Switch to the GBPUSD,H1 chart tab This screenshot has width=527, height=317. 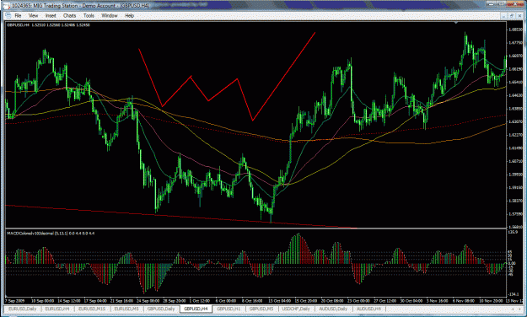tap(229, 309)
